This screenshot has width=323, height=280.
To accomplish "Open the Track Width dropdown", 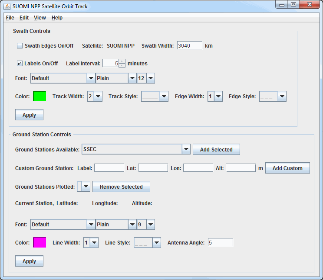I will (95, 96).
